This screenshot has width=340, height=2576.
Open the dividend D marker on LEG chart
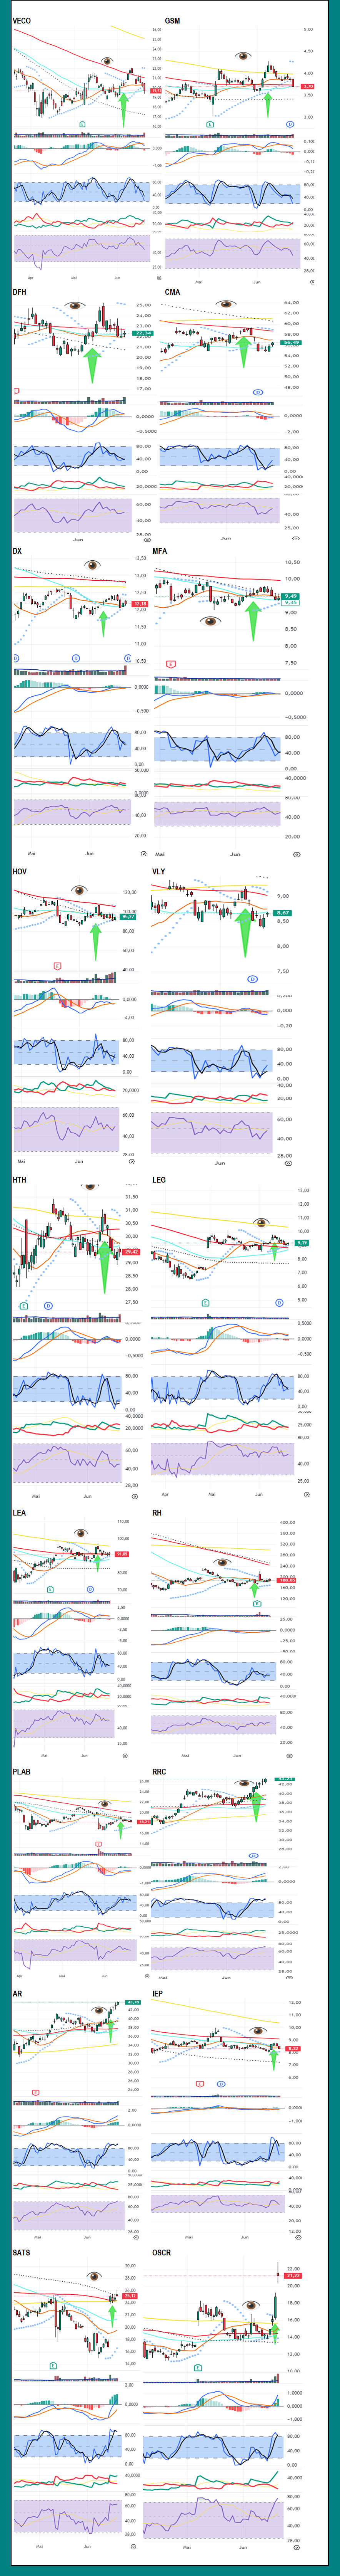[x=279, y=1303]
